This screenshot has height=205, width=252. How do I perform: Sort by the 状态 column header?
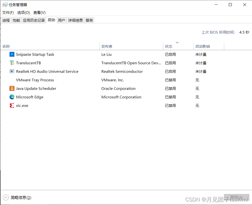tap(178, 46)
